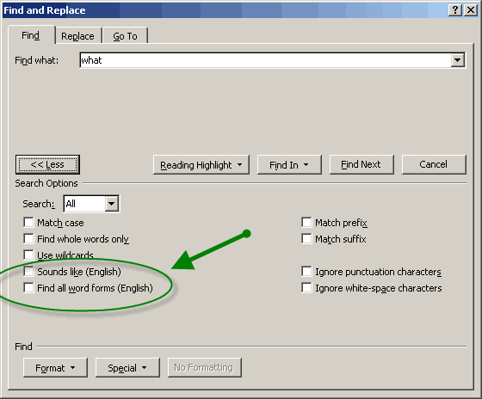Image resolution: width=482 pixels, height=399 pixels.
Task: Toggle the Use wildcards checkbox
Action: (x=28, y=255)
